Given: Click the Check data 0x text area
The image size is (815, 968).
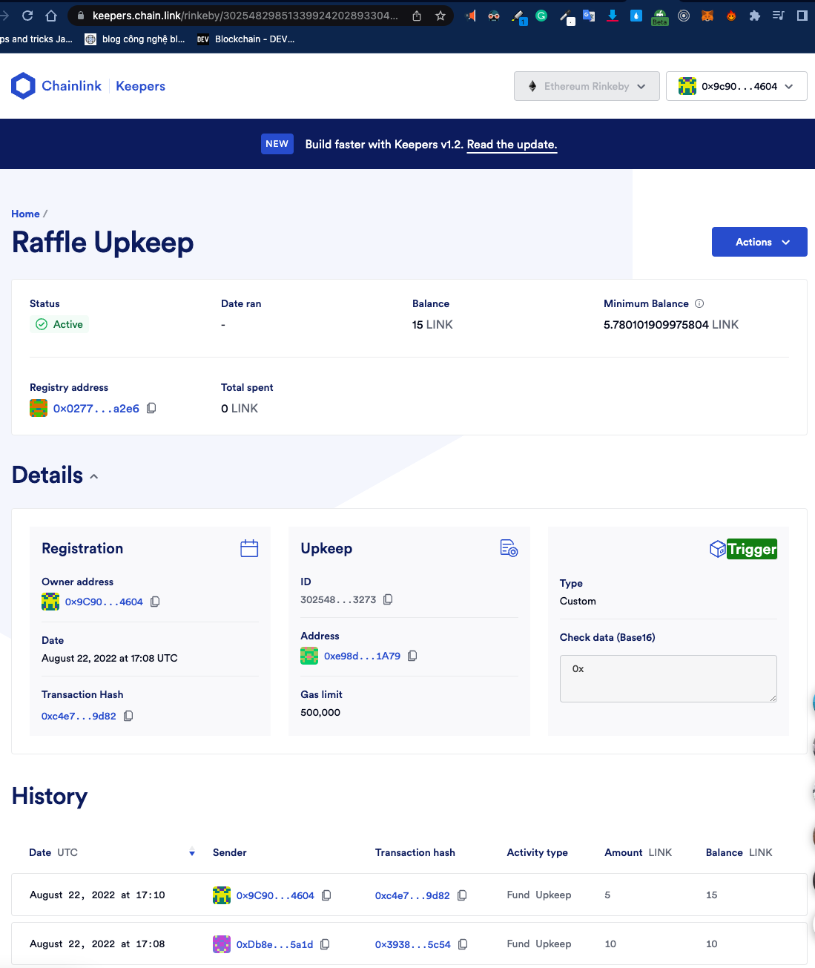Looking at the screenshot, I should [x=668, y=679].
